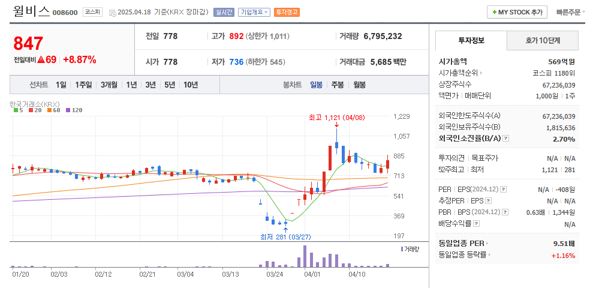Click the purple 120-day moving average legend square
Viewport: 590px width, 288px height.
[x=68, y=110]
